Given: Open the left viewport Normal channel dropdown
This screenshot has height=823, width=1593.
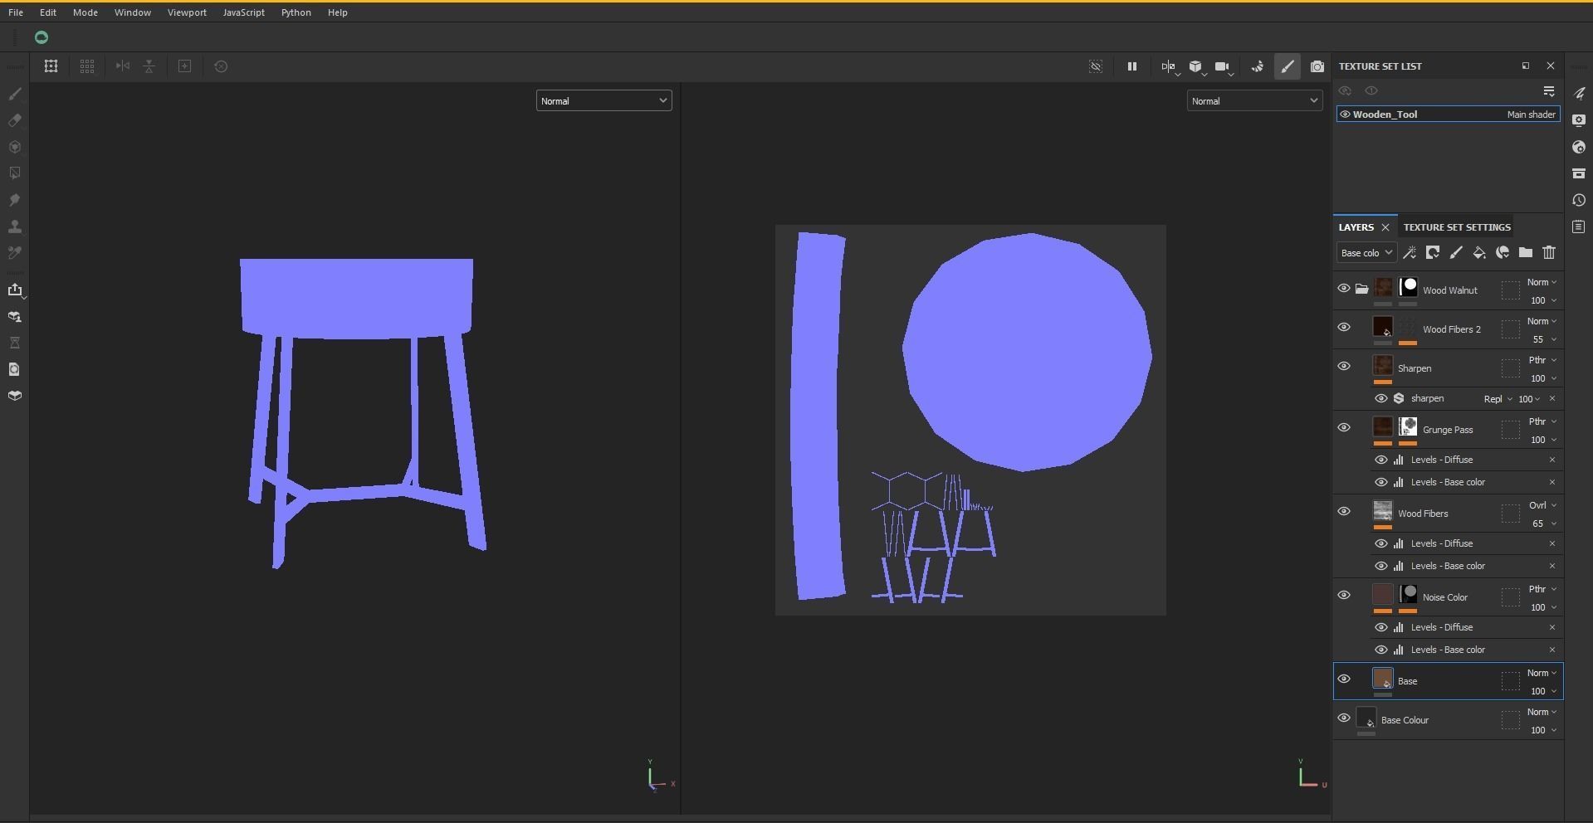Looking at the screenshot, I should [x=603, y=101].
